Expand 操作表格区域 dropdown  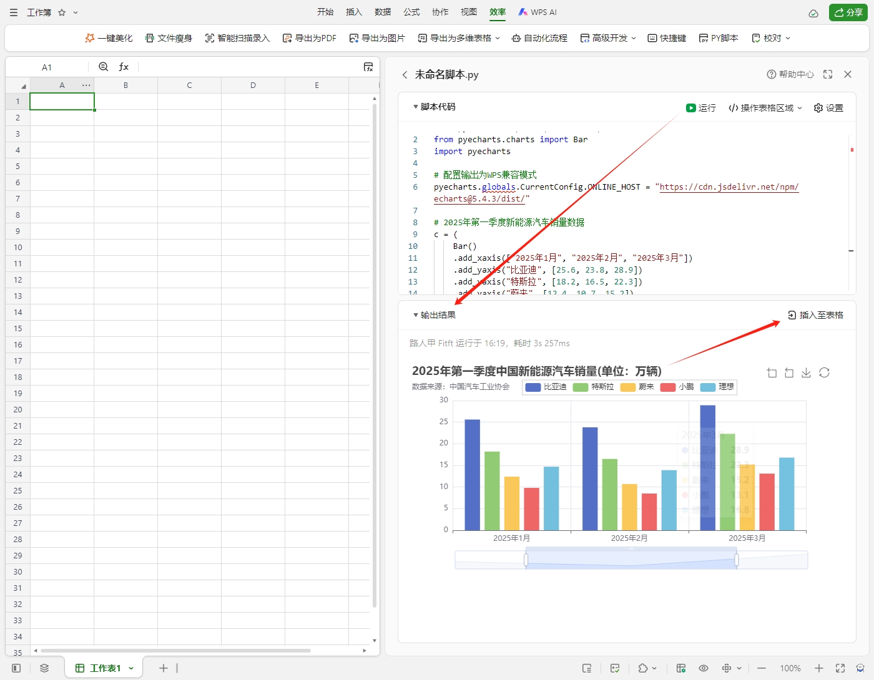[765, 108]
